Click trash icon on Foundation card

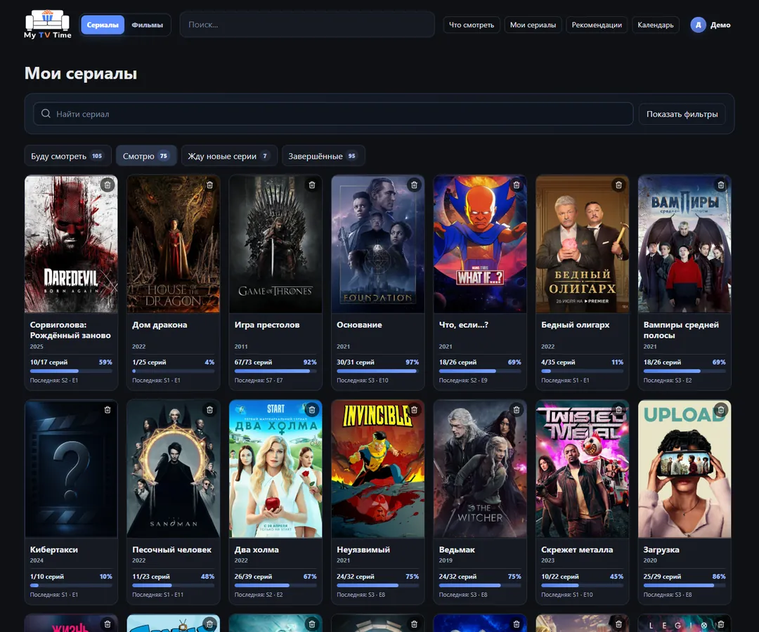coord(414,185)
